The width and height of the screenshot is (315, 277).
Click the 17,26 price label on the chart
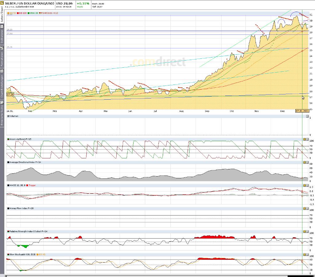point(10,94)
